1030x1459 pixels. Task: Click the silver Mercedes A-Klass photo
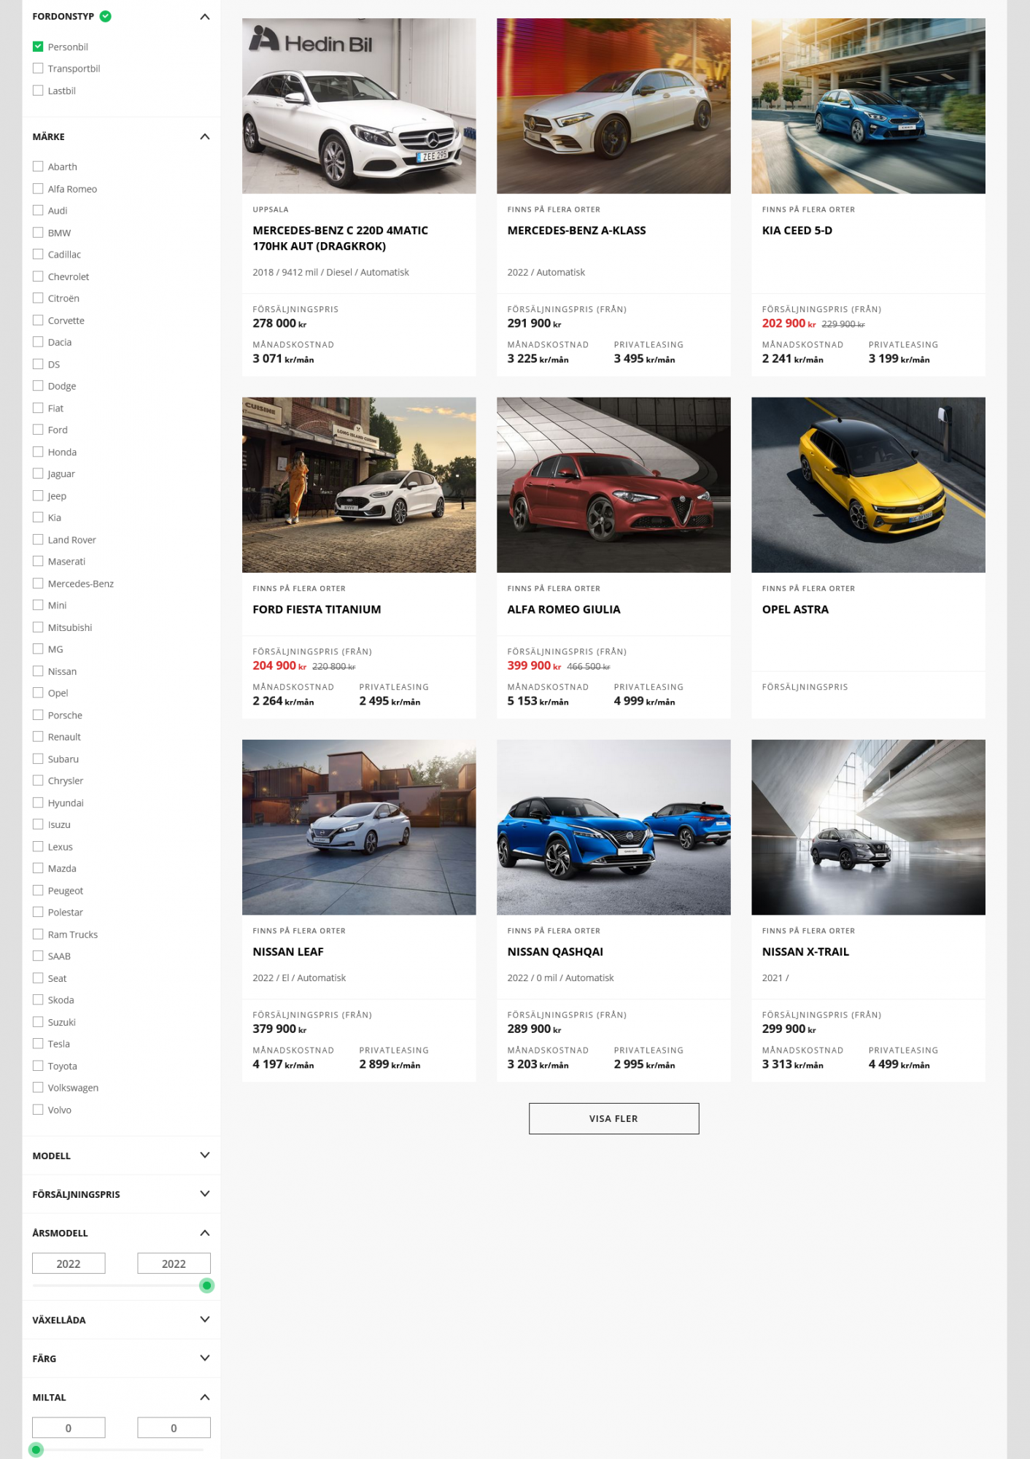tap(613, 106)
